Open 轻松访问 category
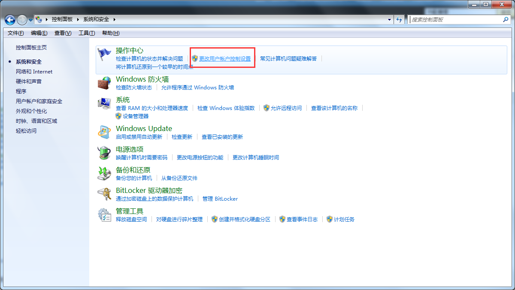This screenshot has height=290, width=515. click(x=26, y=131)
